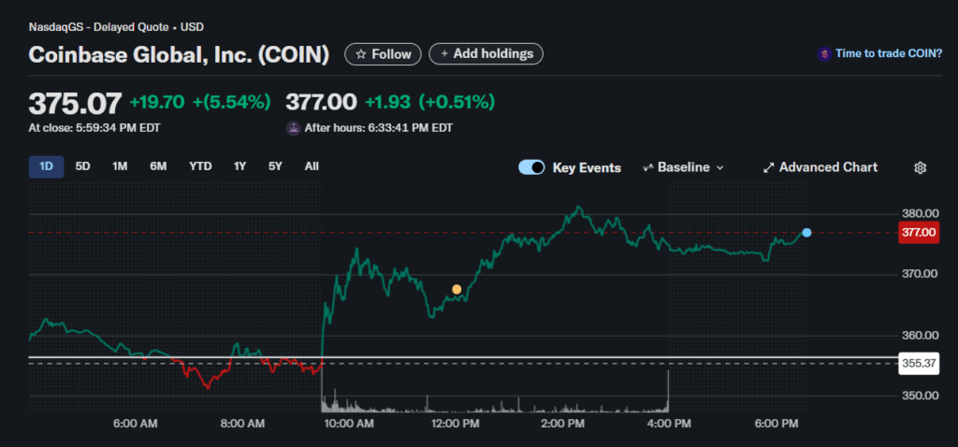The height and width of the screenshot is (447, 958).
Task: Click the +(5.54%) percent change
Action: click(232, 103)
